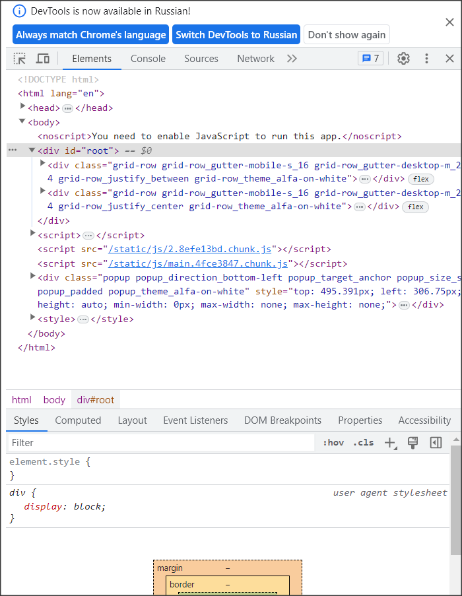Screen dimensions: 462x596
Task: Open the main.4fce3847.chunk.js script link
Action: [198, 264]
